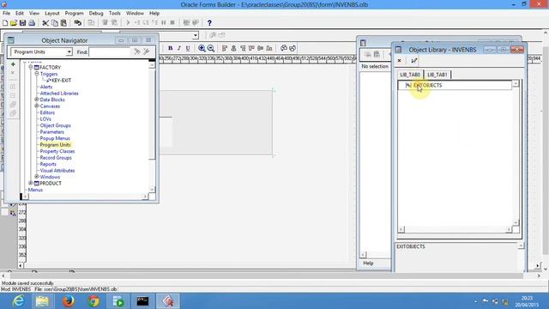The height and width of the screenshot is (309, 549).
Task: Open the View menu
Action: pyautogui.click(x=34, y=13)
